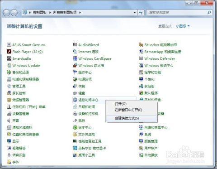Screen dimensions: 217x169
Task: Open the 性能信息和工具 link
Action: point(90,141)
